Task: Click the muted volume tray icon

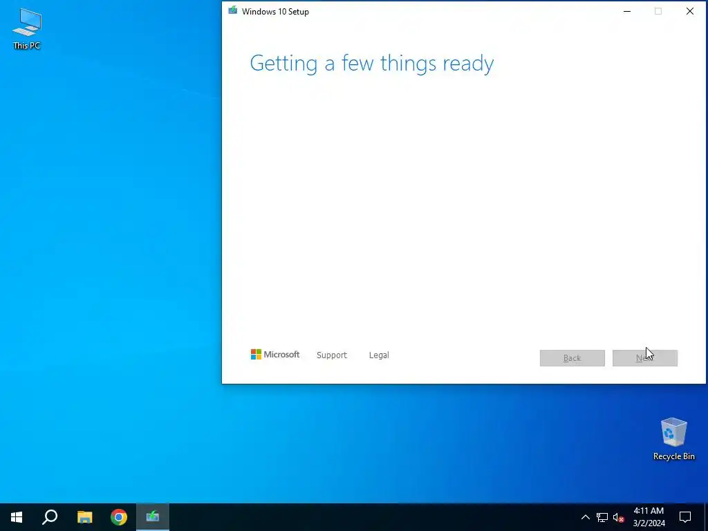Action: click(618, 517)
